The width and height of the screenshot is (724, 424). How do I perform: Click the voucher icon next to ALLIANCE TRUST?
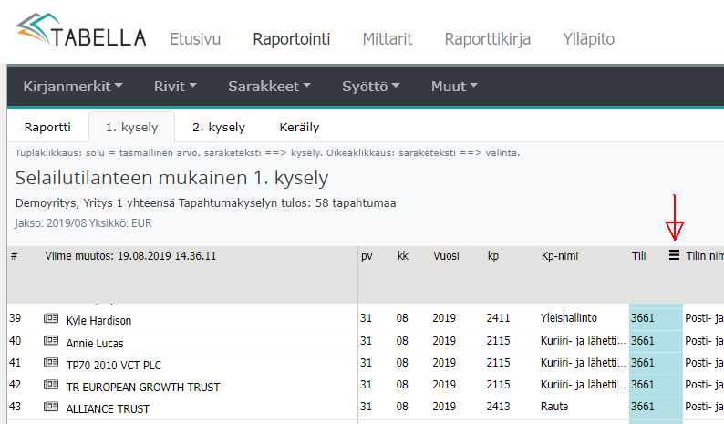coord(51,408)
